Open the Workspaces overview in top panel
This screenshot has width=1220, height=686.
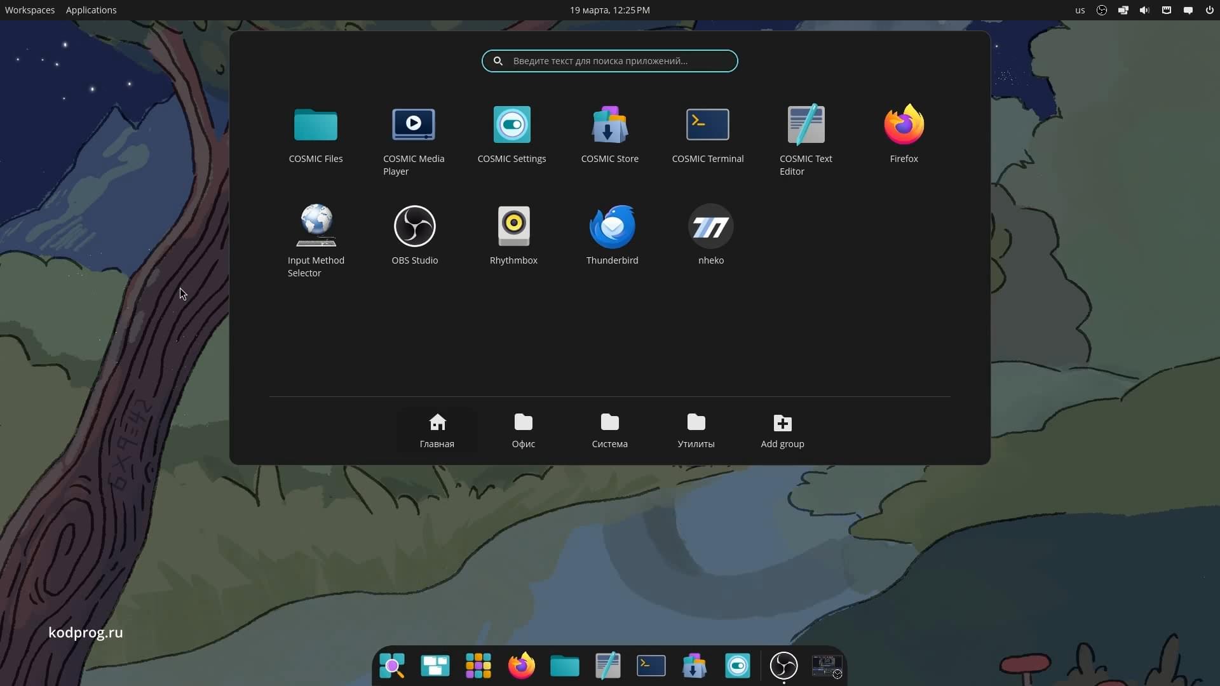[30, 10]
